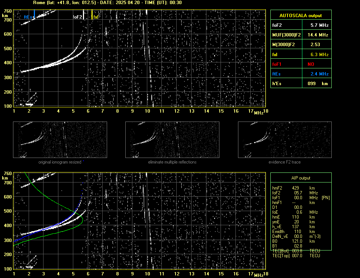This screenshot has width=360, height=278.
Task: Select the MUF(3000)F2 label cell
Action: 286,35
